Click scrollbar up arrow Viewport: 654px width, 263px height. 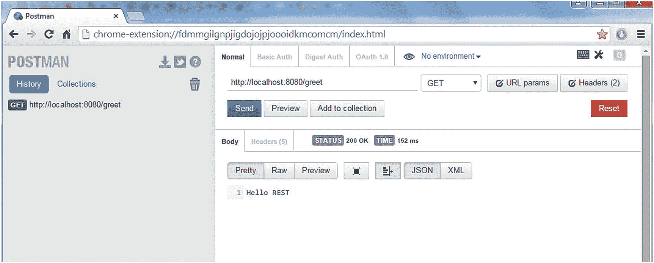646,51
